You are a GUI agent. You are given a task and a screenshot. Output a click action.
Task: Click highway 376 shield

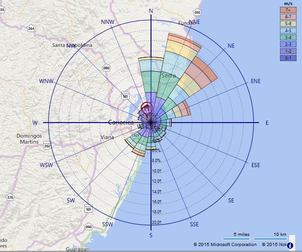10,197
